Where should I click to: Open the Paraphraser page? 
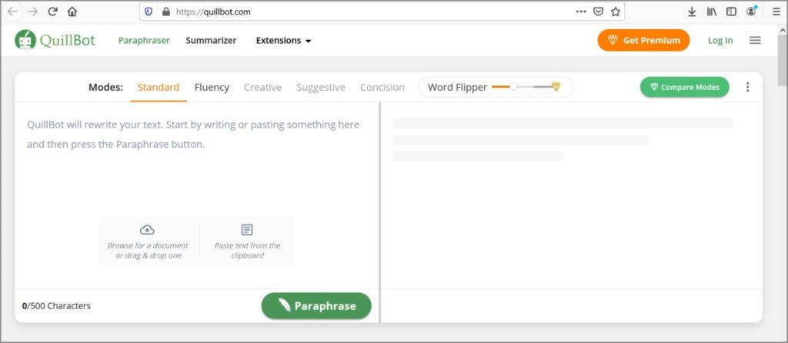point(144,41)
